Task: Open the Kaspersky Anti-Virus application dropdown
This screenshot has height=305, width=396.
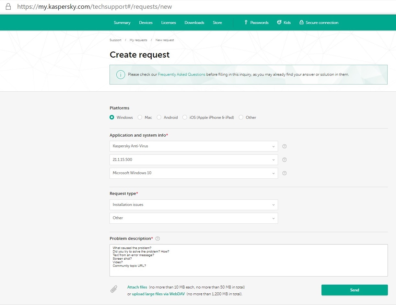Action: (x=193, y=146)
